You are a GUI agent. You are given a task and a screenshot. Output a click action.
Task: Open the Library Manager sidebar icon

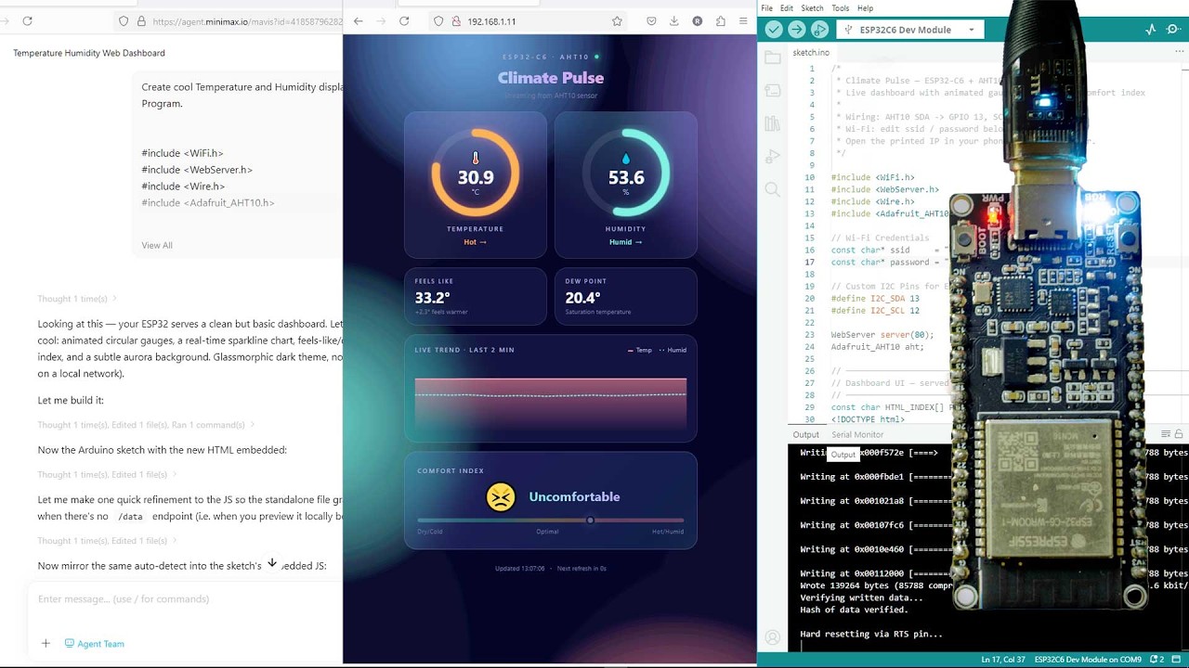click(772, 124)
